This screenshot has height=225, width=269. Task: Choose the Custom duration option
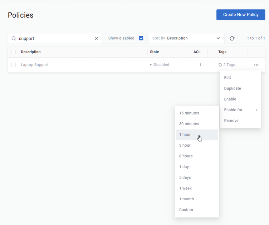[x=197, y=210]
